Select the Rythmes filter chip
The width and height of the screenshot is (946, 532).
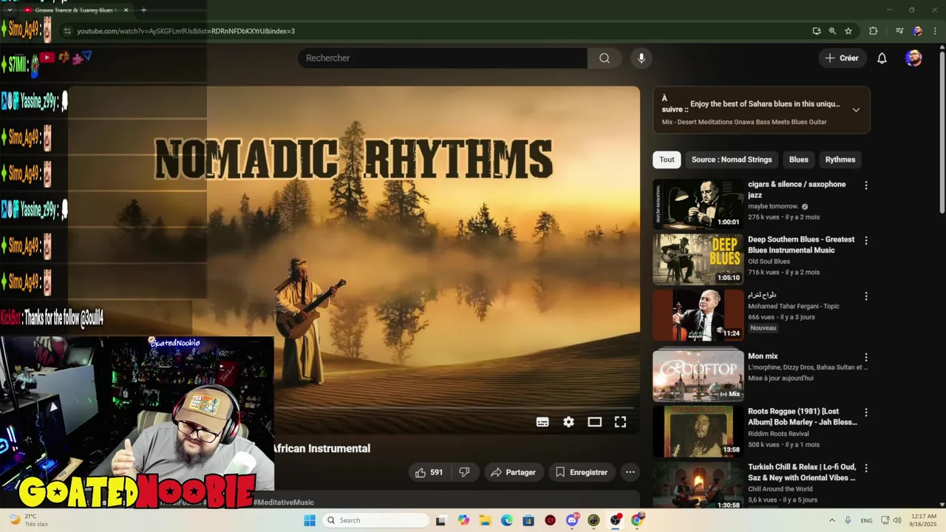840,160
